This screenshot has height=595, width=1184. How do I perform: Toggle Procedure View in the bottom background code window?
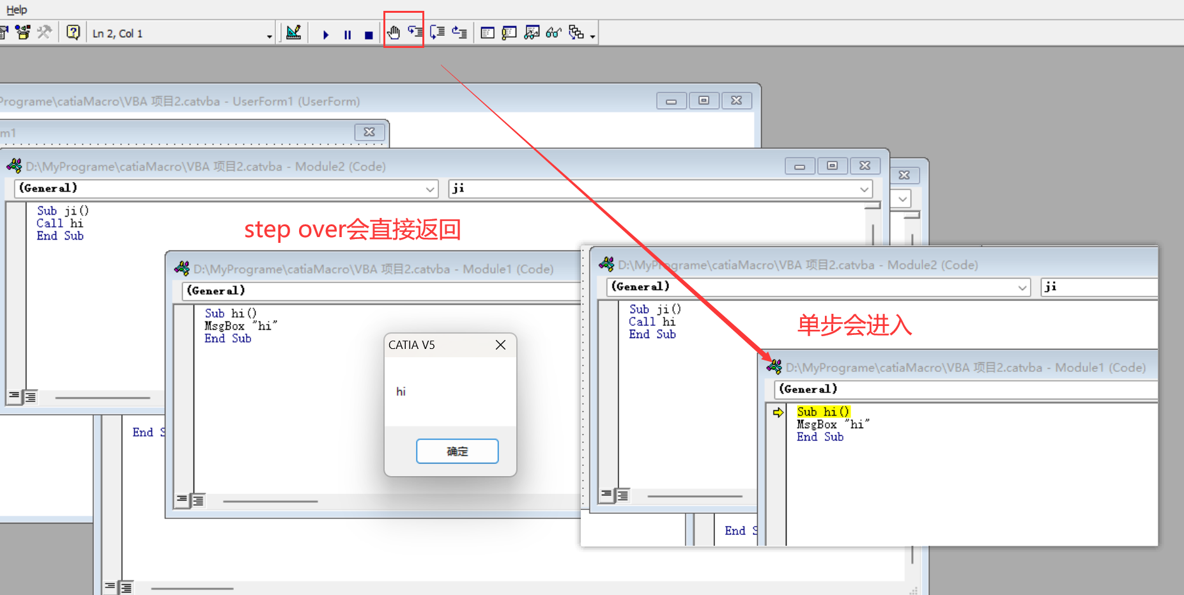click(110, 586)
